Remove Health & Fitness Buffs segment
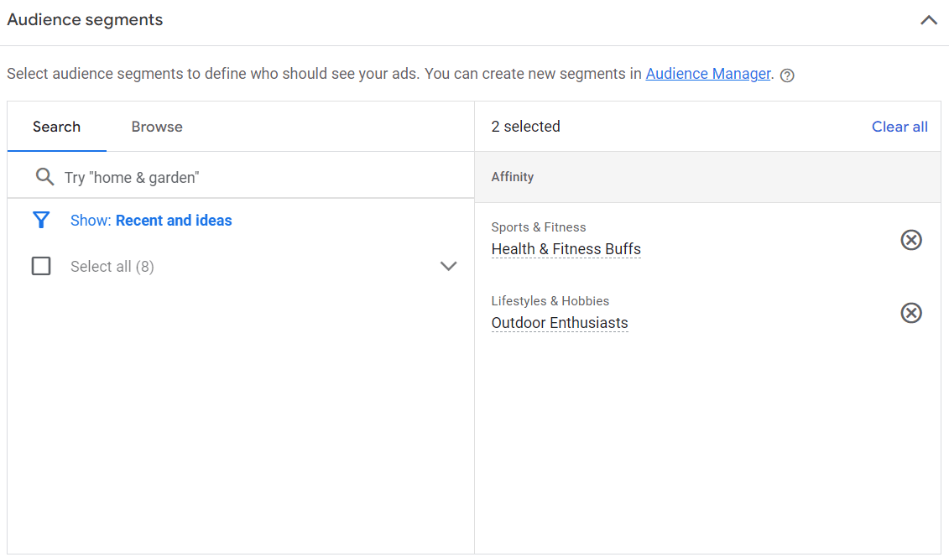 click(911, 240)
